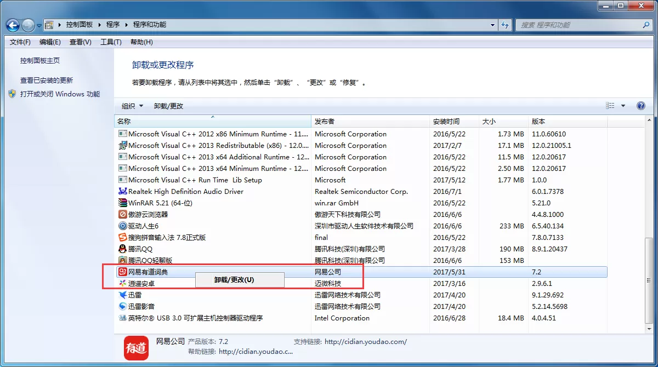The width and height of the screenshot is (658, 367).
Task: Click the Visual C++ 2013 x64 Minimum Runtime icon
Action: click(123, 169)
